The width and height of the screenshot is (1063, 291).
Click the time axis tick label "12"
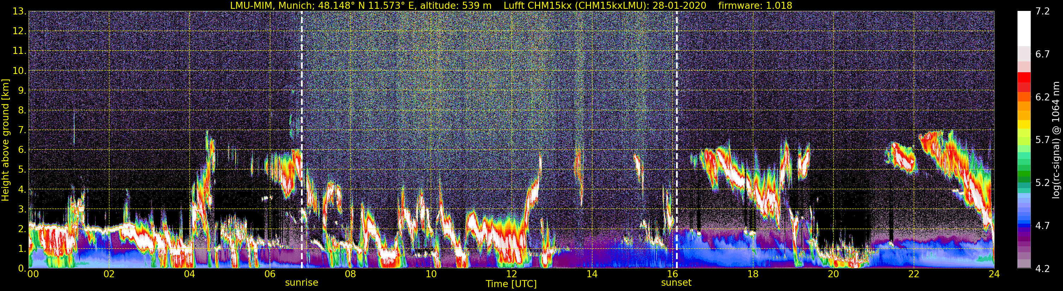click(511, 274)
